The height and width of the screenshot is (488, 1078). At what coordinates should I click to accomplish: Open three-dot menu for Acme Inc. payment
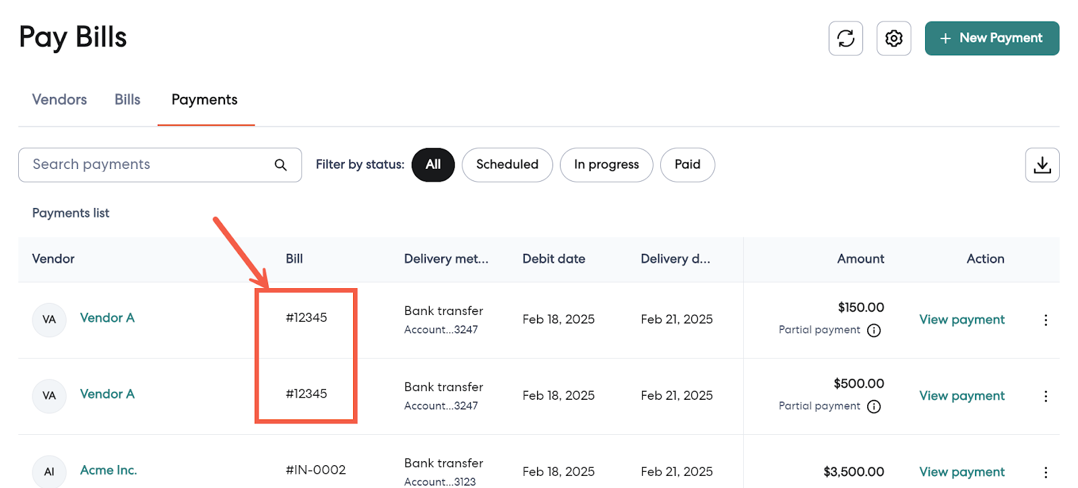[x=1045, y=473]
